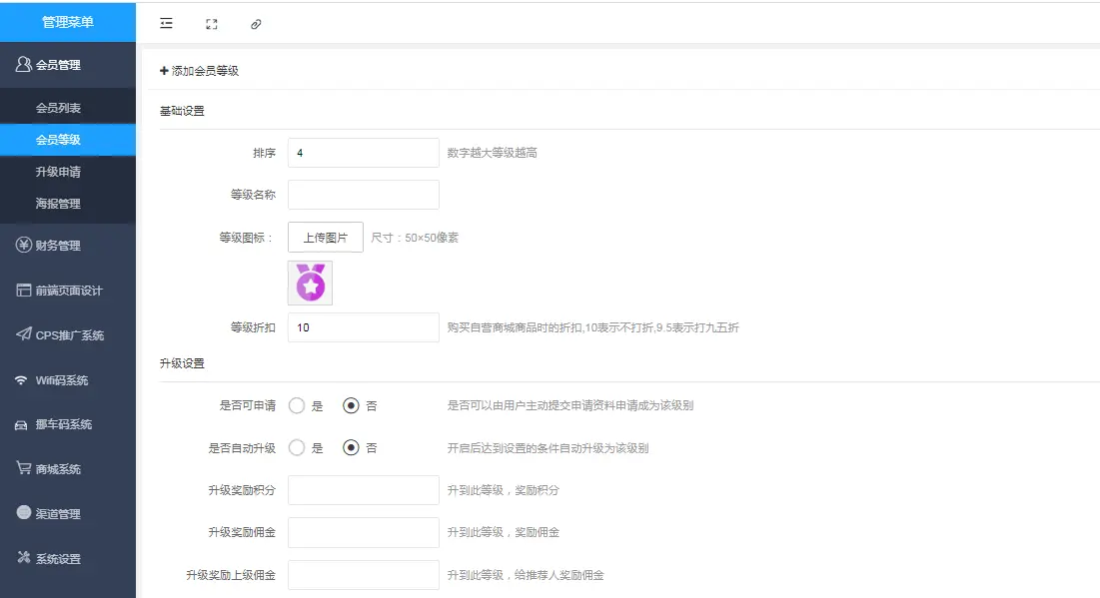Click the paper-plane icon beside CPS推广系统
1100x598 pixels.
click(x=23, y=333)
